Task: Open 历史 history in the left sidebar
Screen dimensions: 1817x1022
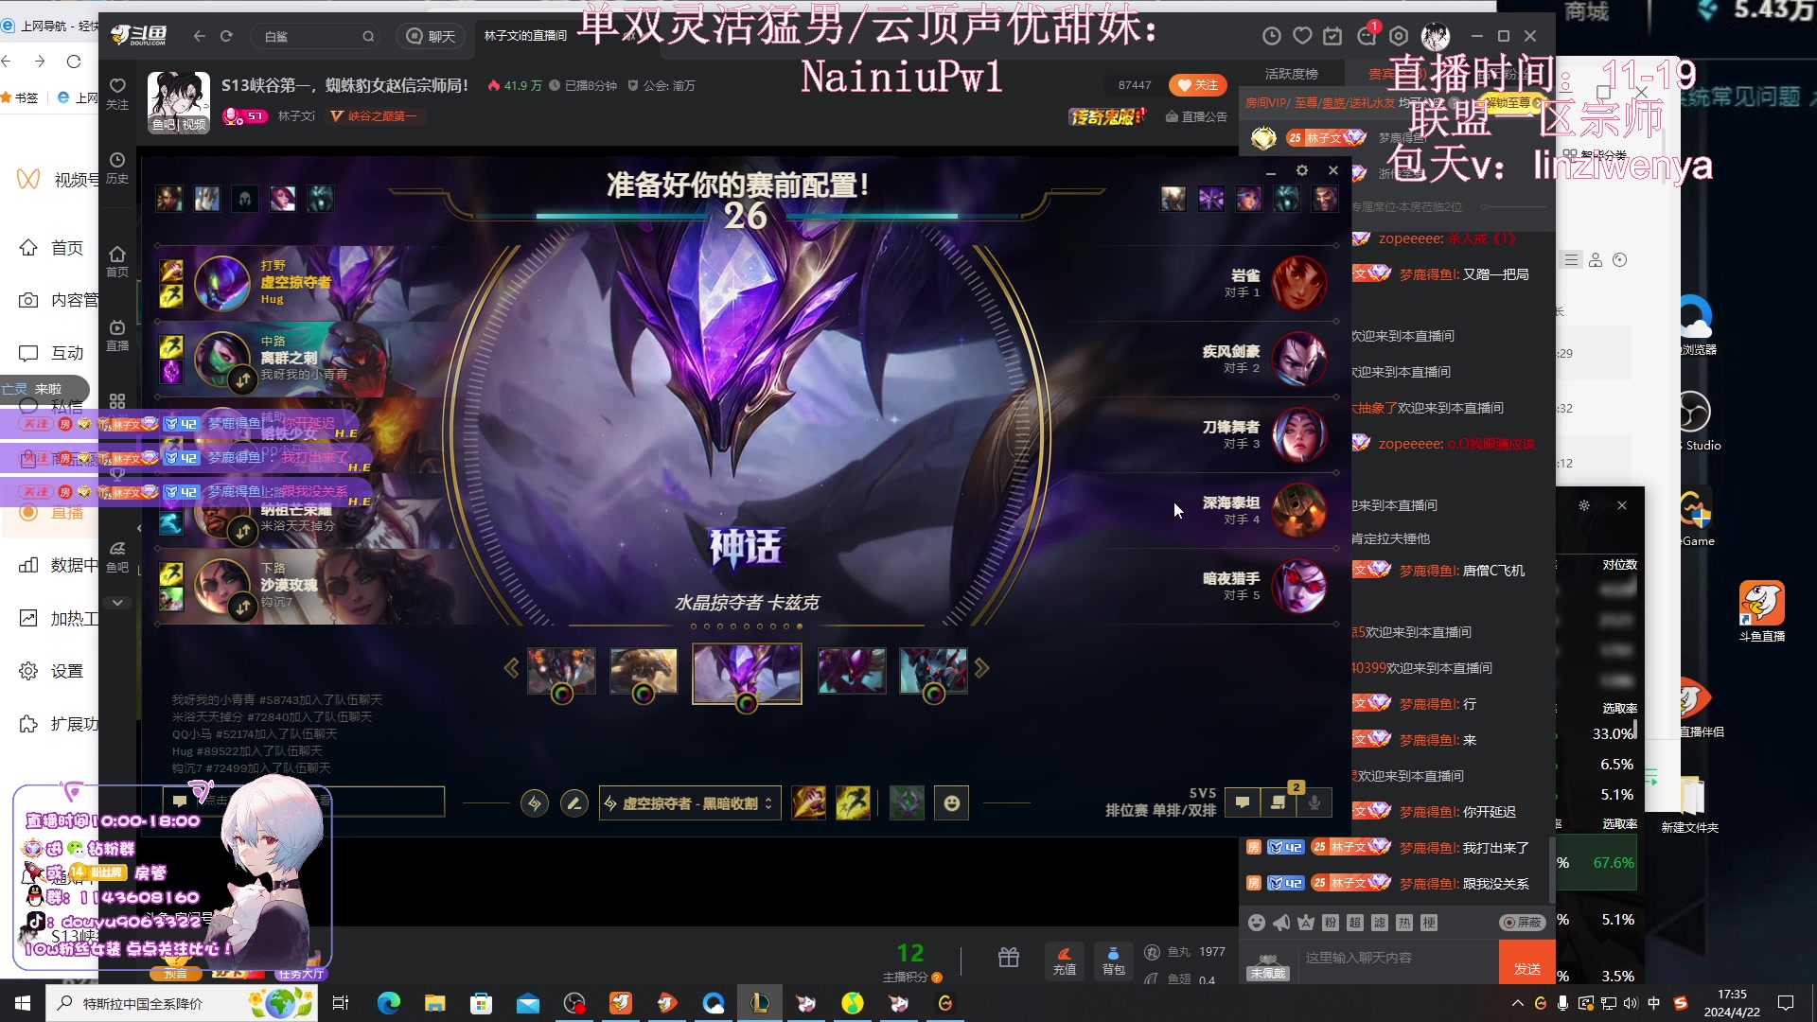Action: [117, 167]
